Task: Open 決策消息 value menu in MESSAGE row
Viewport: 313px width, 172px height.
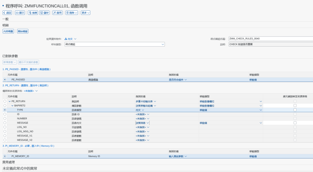Action: pyautogui.click(x=142, y=123)
